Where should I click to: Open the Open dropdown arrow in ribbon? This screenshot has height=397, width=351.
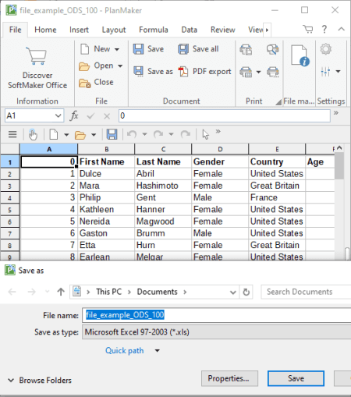[120, 66]
